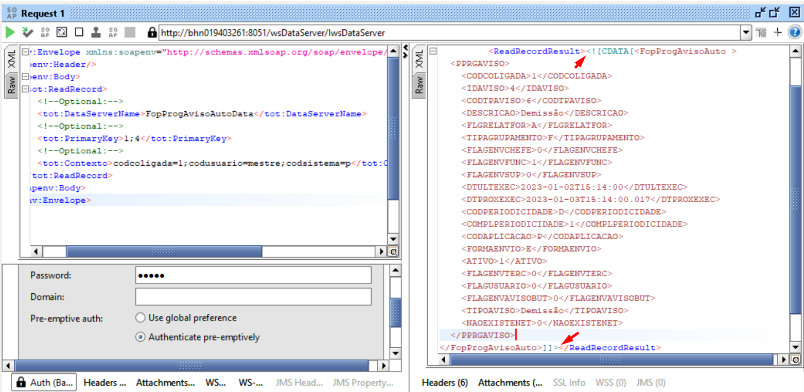Switch to response XML vertical tab
Viewport: 804px width, 392px height.
click(418, 60)
